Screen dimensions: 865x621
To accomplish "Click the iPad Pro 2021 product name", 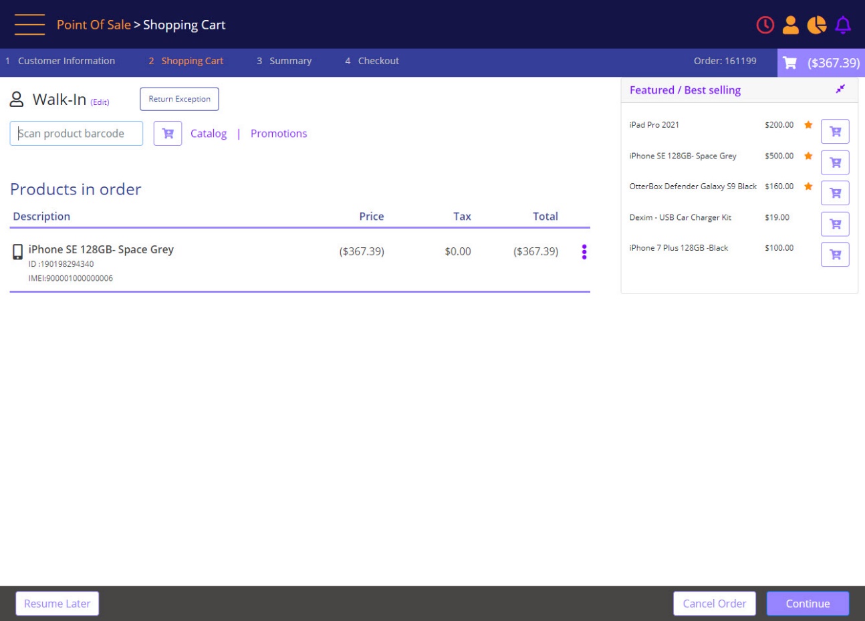I will [x=654, y=125].
